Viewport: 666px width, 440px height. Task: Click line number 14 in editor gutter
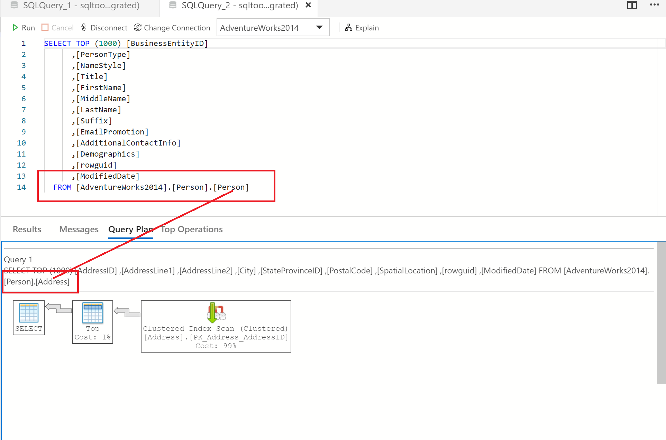tap(21, 187)
